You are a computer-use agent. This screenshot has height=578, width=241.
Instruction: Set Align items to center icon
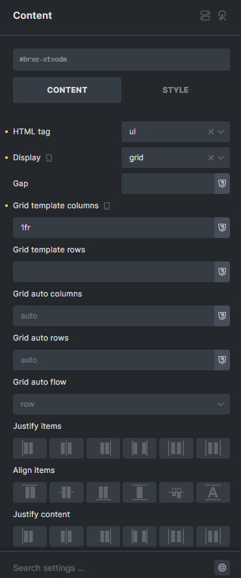click(66, 492)
